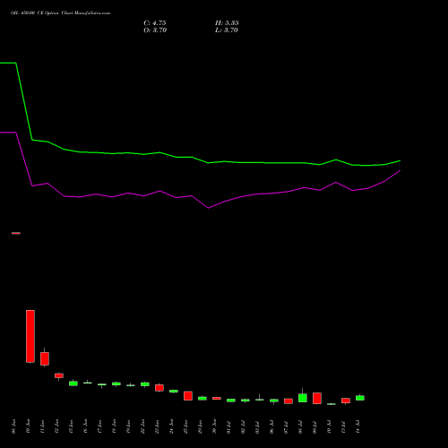The height and width of the screenshot is (448, 448).
Task: Click the '01 Jul' date axis label
Action: [x=229, y=426]
